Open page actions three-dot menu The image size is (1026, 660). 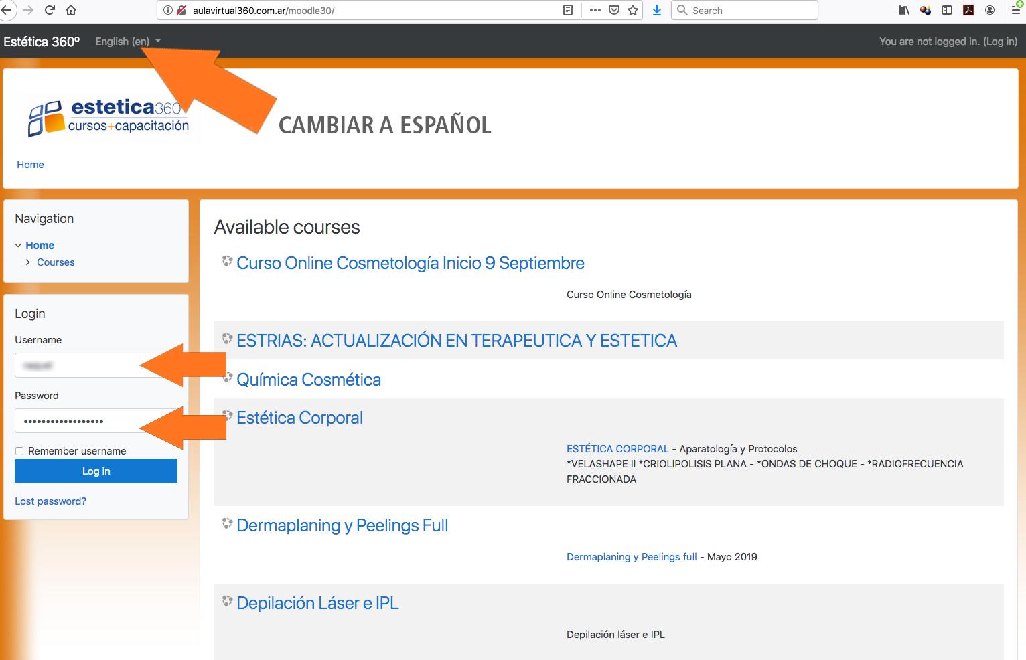595,10
